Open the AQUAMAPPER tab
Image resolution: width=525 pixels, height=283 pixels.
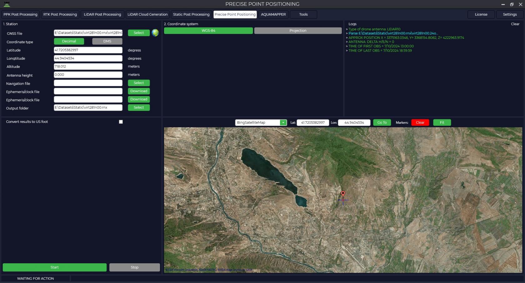click(273, 14)
